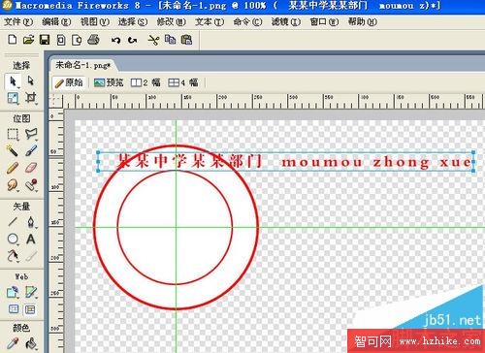Screen dimensions: 485x353
Task: Select the Slice tool
Action: click(x=31, y=292)
